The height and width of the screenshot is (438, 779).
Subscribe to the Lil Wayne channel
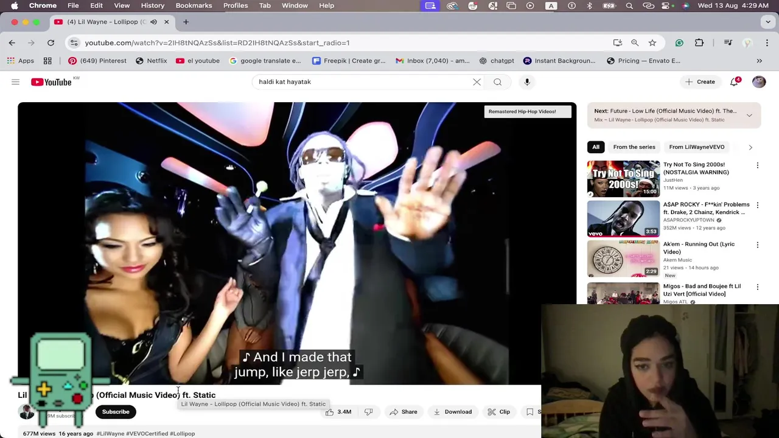116,412
